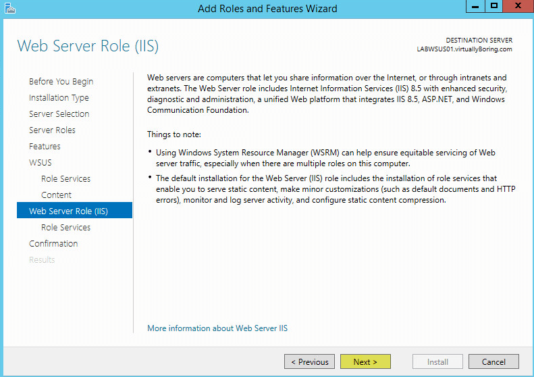Go to the Before You Begin step
534x377 pixels.
click(61, 82)
